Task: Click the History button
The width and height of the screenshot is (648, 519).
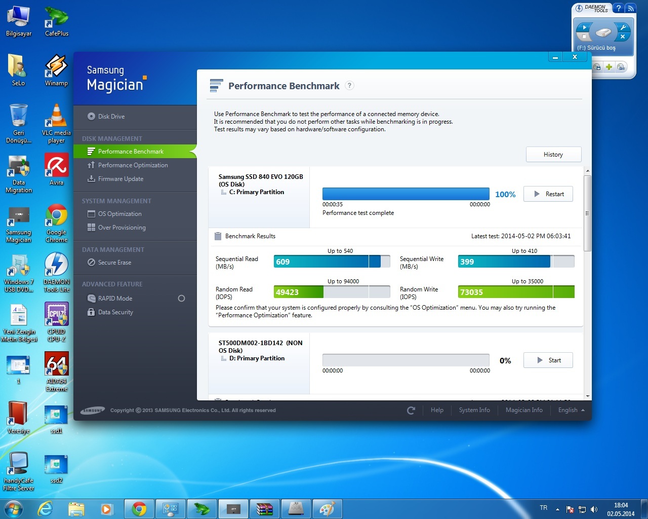Action: pyautogui.click(x=553, y=155)
